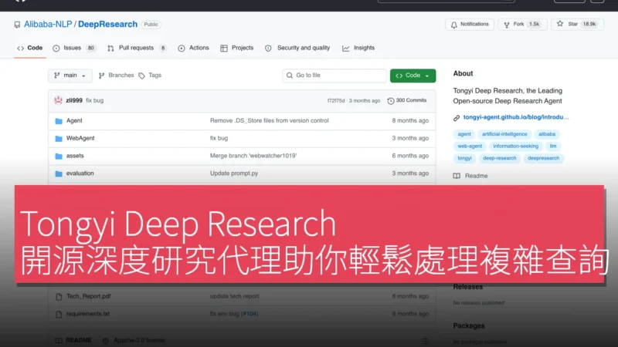The image size is (618, 347).
Task: Star the DeepResearch repository
Action: click(577, 25)
